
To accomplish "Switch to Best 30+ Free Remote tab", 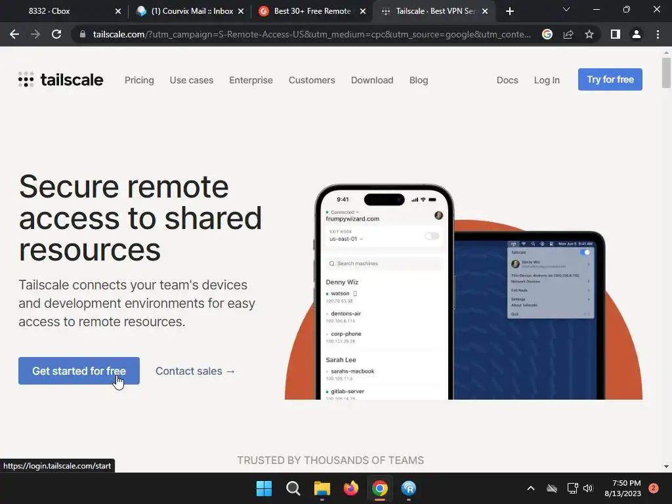I will pyautogui.click(x=310, y=11).
